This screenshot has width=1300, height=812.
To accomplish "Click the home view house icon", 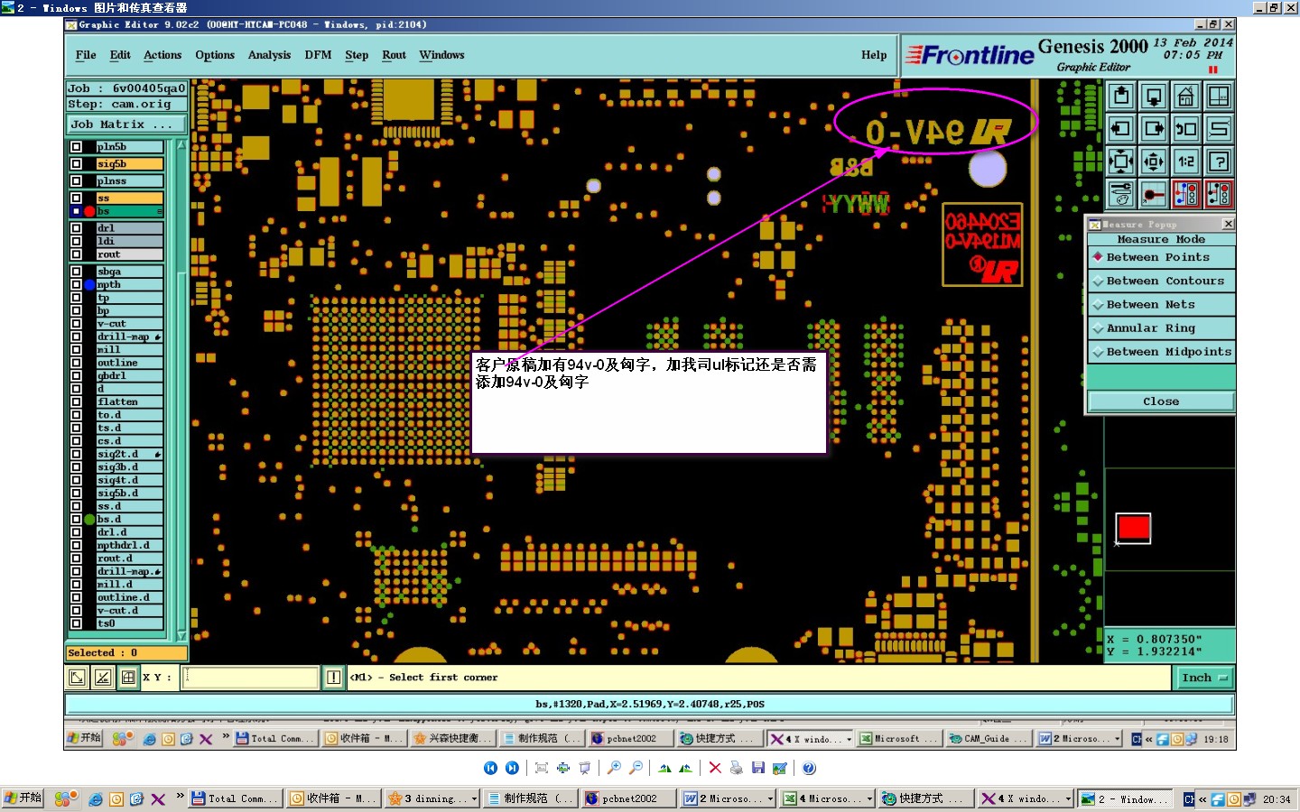I will 1186,96.
